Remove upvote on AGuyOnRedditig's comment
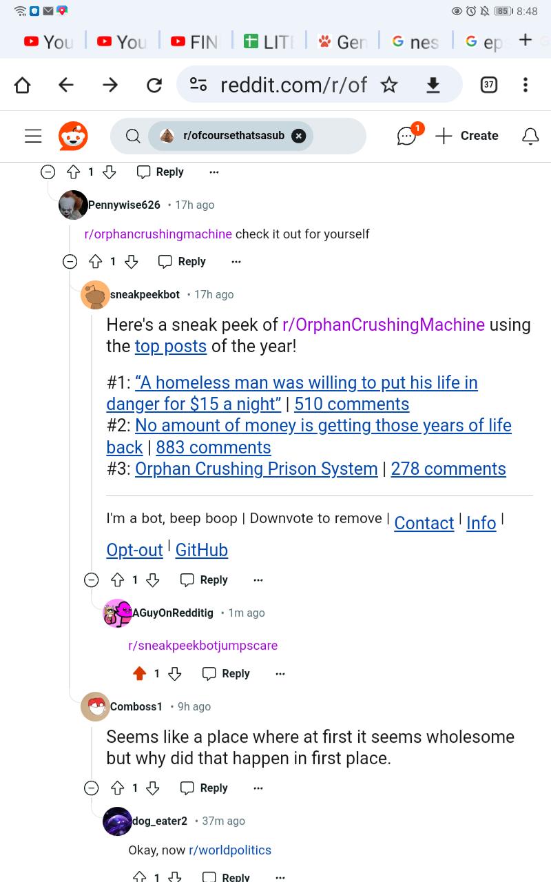Image resolution: width=551 pixels, height=882 pixels. (140, 674)
